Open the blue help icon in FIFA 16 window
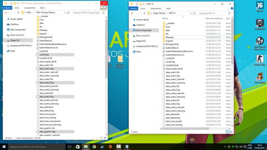 pos(232,8)
